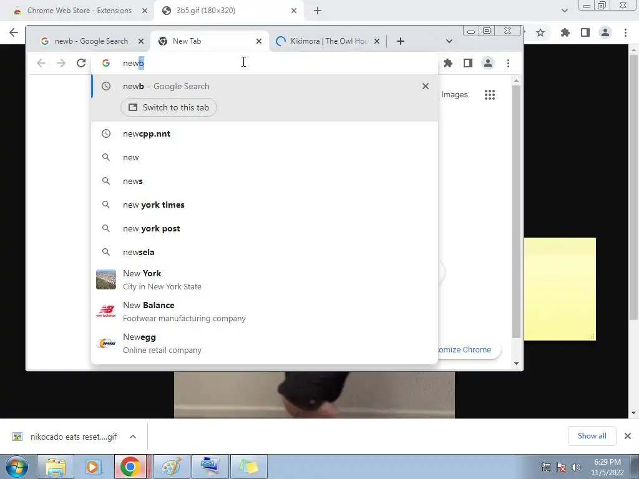Click the Google icon in the address bar

tap(106, 63)
